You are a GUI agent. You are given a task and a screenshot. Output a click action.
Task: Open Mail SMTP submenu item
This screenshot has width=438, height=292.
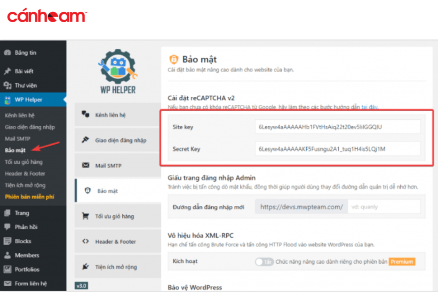click(x=18, y=139)
